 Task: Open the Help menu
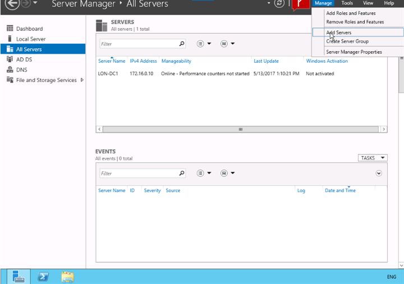[389, 3]
